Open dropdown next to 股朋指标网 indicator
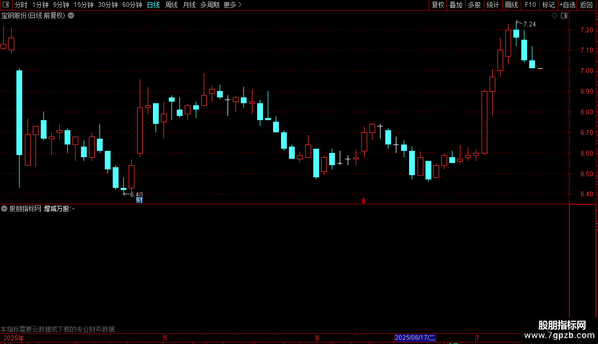Viewport: 598px width, 344px height. (4, 209)
